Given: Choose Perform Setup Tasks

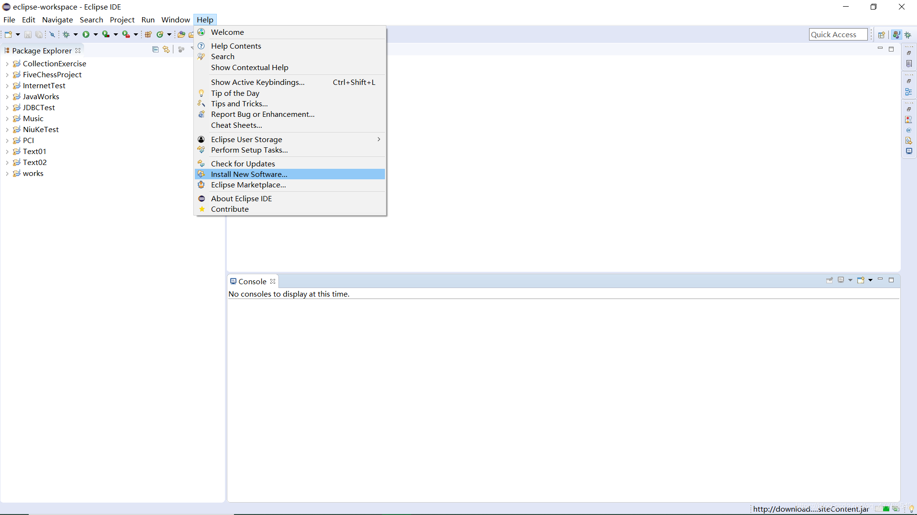Looking at the screenshot, I should [x=290, y=150].
